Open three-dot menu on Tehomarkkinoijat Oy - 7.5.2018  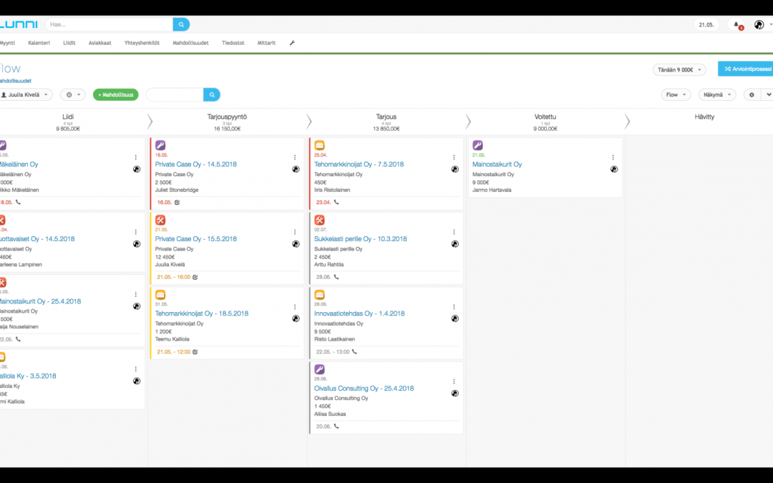coord(454,157)
